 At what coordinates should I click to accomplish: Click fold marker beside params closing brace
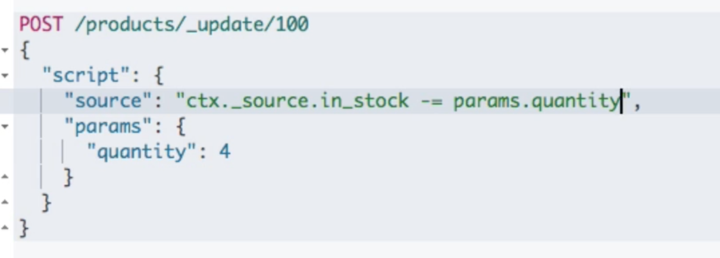4,177
